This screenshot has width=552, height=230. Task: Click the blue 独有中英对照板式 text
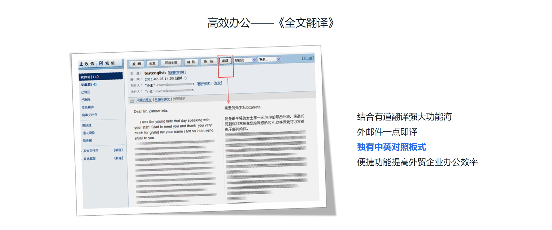(391, 147)
